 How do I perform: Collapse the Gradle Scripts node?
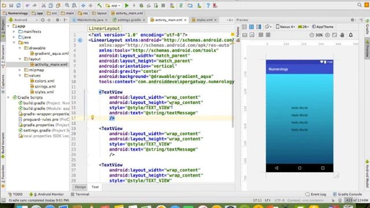(x=9, y=98)
